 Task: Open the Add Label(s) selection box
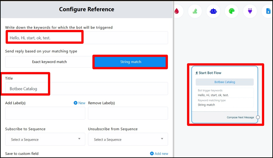click(45, 113)
